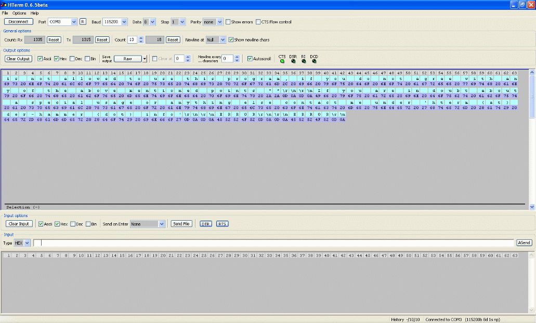Click the Clear Output button
This screenshot has height=323, width=536.
(19, 59)
